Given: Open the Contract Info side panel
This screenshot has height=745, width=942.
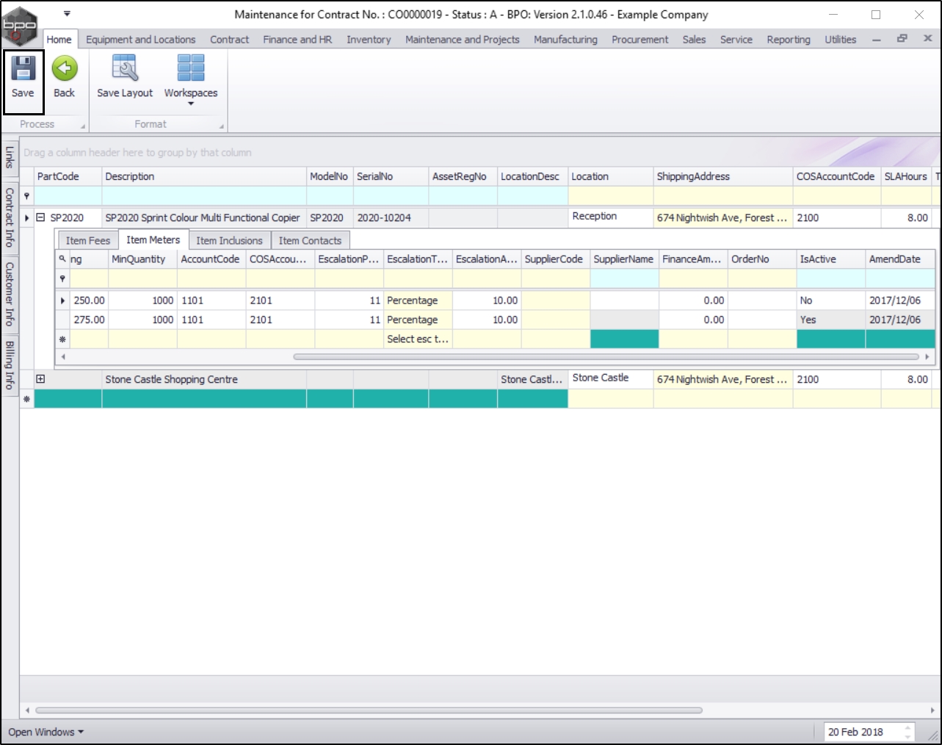Looking at the screenshot, I should click(10, 217).
